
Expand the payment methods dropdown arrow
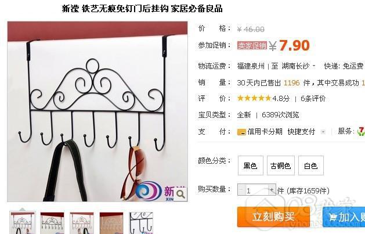[323, 132]
